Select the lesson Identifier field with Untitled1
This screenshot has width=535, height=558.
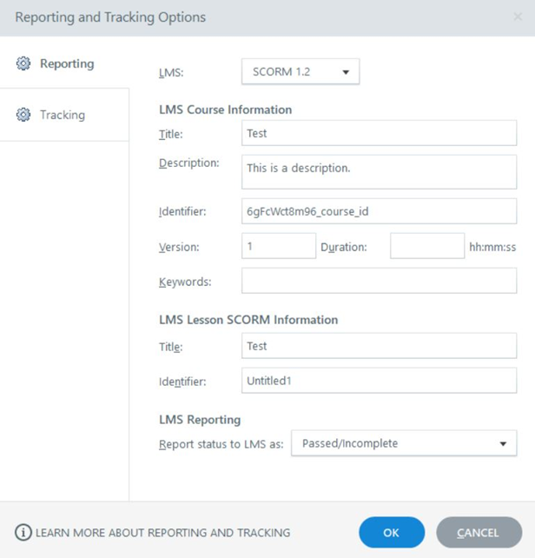click(380, 381)
